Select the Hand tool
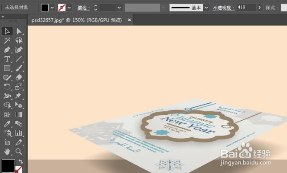The width and height of the screenshot is (287, 173). [x=7, y=152]
